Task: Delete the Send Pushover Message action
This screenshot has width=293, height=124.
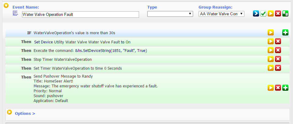Action: click(x=278, y=88)
